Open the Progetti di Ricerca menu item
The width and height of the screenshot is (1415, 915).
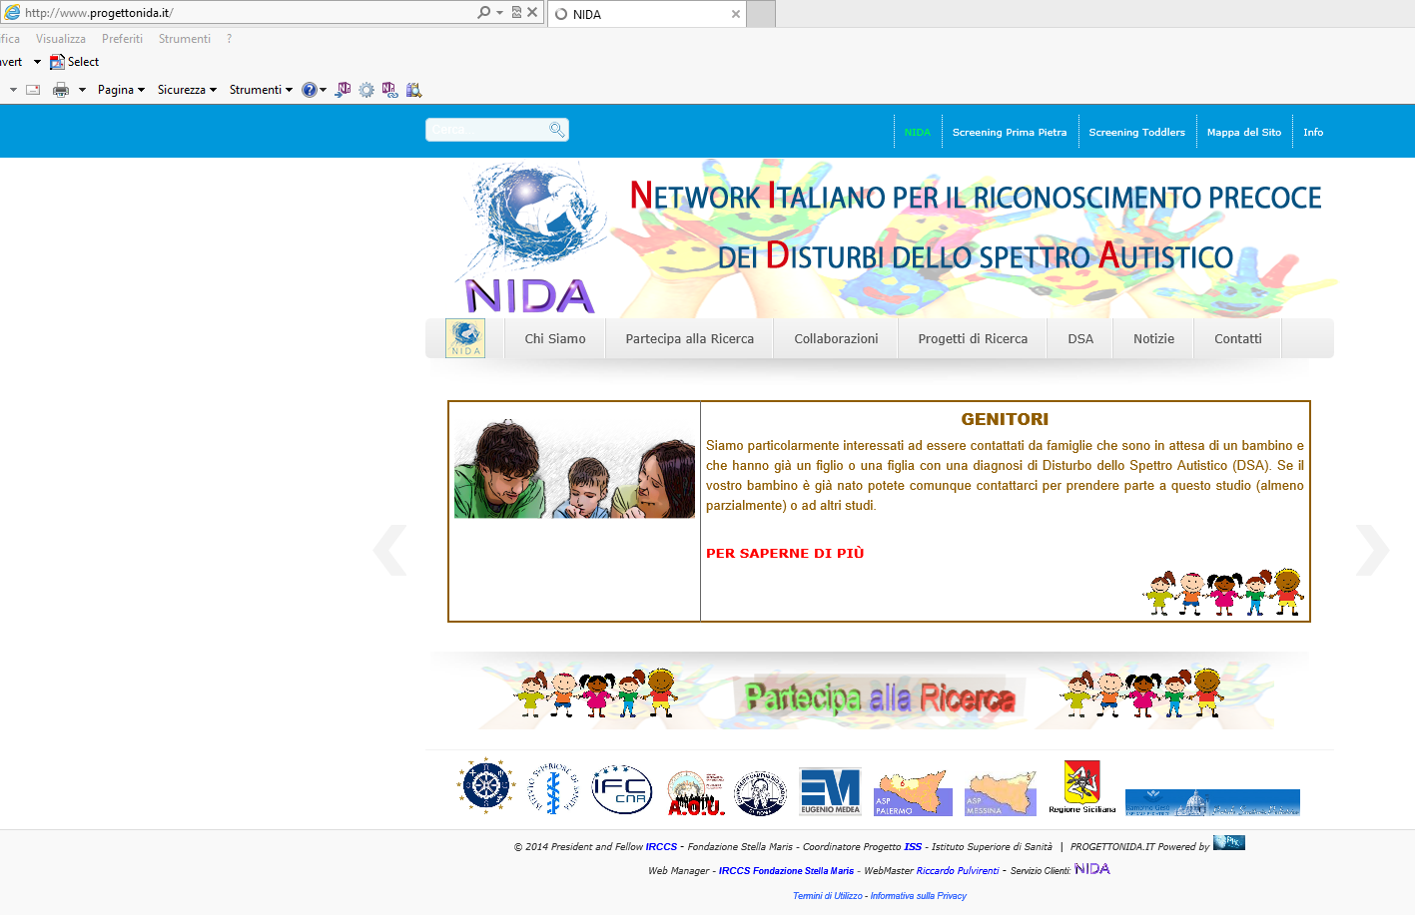tap(973, 338)
